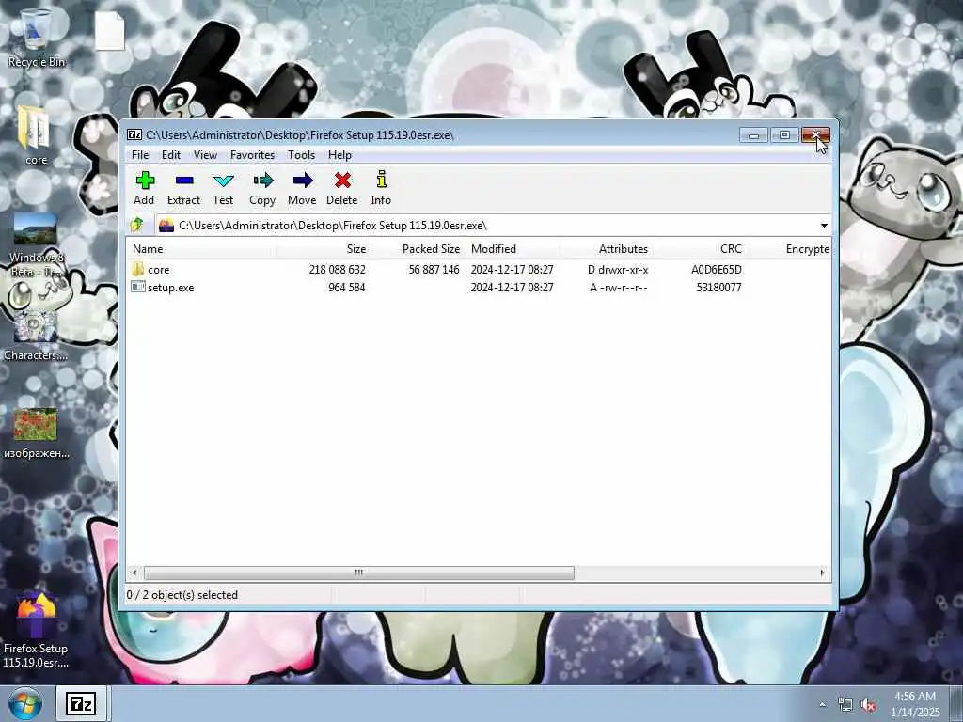Click core's modified date 2024-12-17 08:27
963x722 pixels.
[x=513, y=270]
